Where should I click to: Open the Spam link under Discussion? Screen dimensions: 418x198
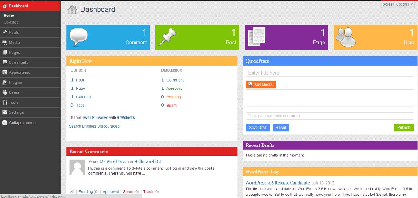click(172, 105)
